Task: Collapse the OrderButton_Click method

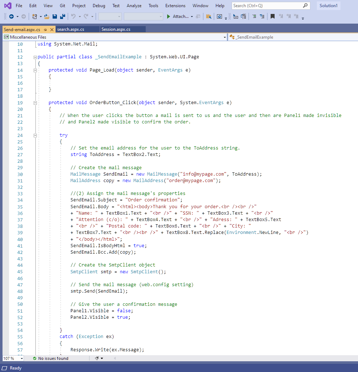Action: (35, 103)
